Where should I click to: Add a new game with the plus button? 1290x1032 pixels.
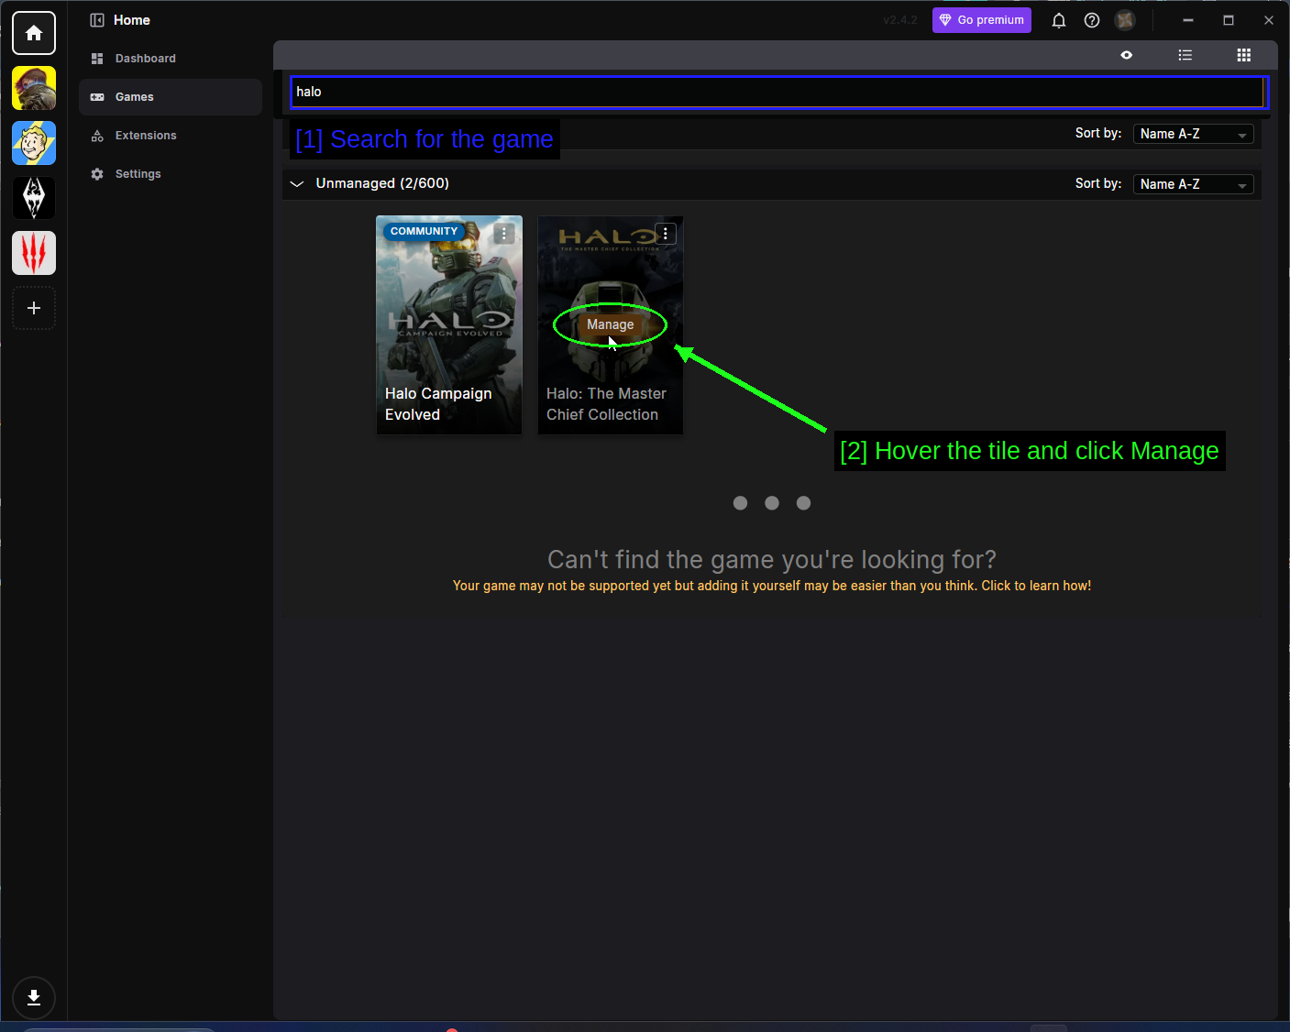point(34,308)
